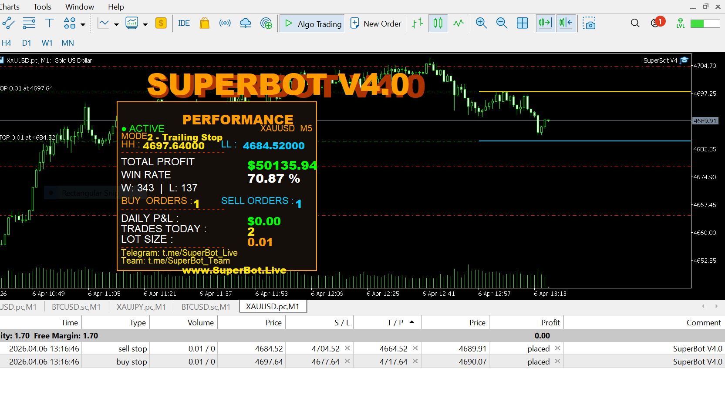Tile chart windows with grid icon

[x=522, y=23]
